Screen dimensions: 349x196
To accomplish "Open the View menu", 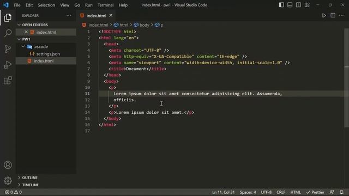I will [64, 5].
